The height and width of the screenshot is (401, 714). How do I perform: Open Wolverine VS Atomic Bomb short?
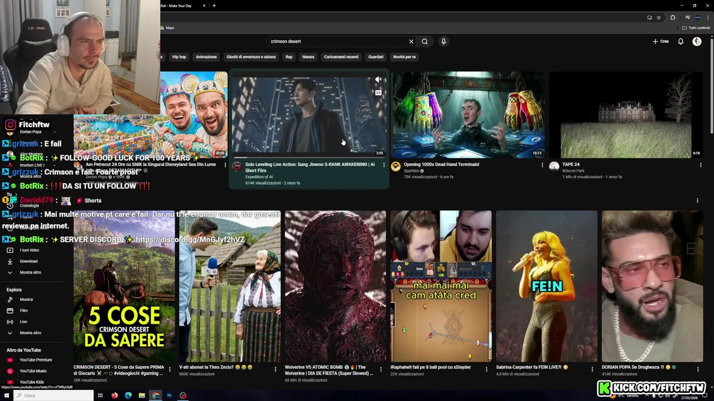point(335,286)
